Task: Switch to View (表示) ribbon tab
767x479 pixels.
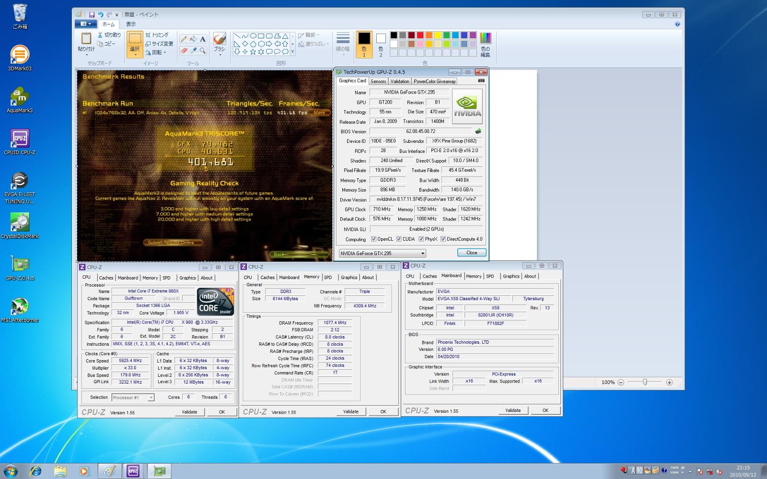Action: [131, 24]
